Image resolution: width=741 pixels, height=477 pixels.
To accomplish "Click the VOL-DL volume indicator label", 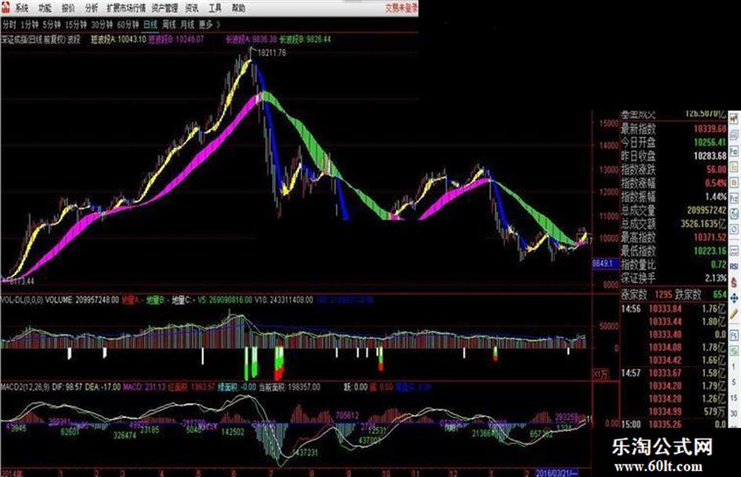I will (x=22, y=300).
